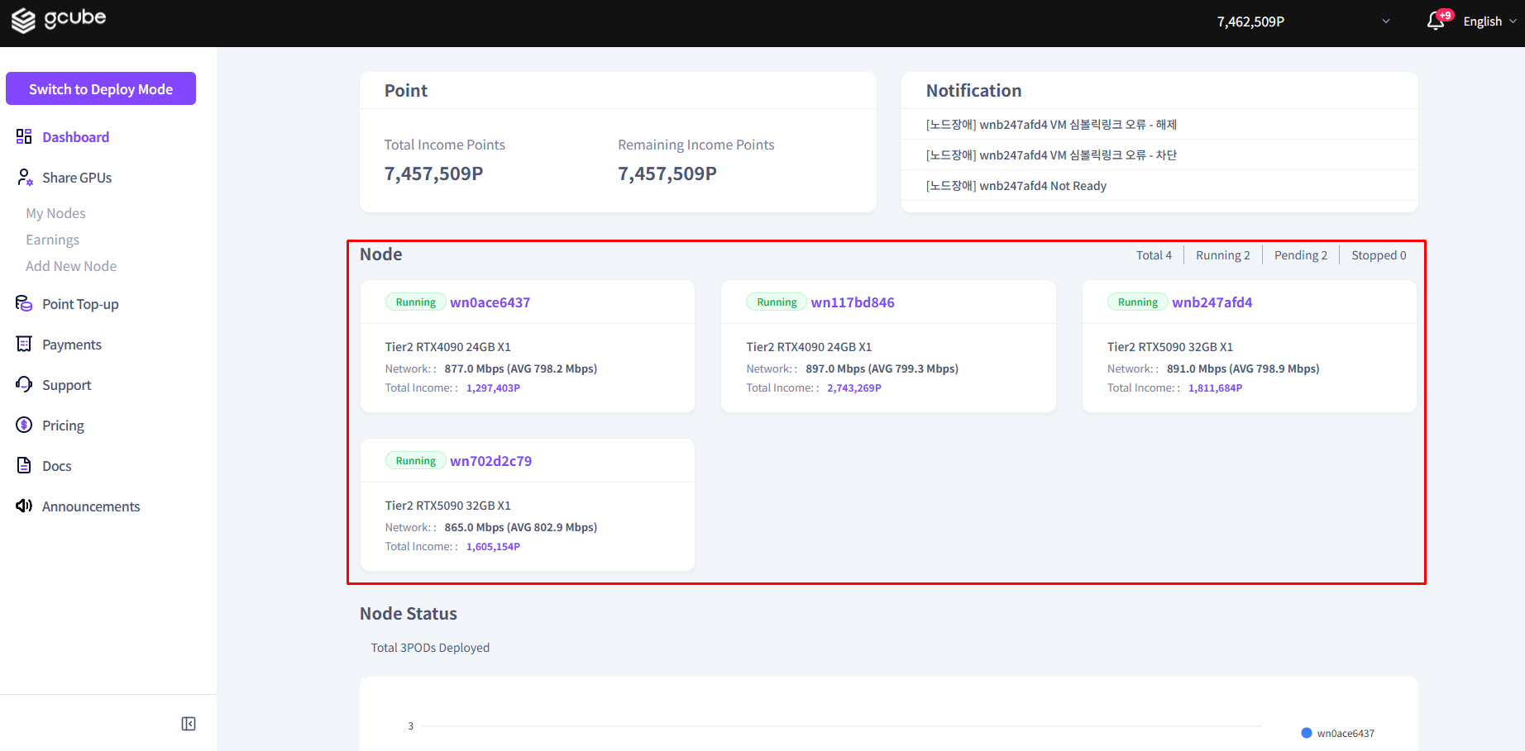The width and height of the screenshot is (1525, 751).
Task: Filter nodes by Total 4
Action: coord(1154,255)
